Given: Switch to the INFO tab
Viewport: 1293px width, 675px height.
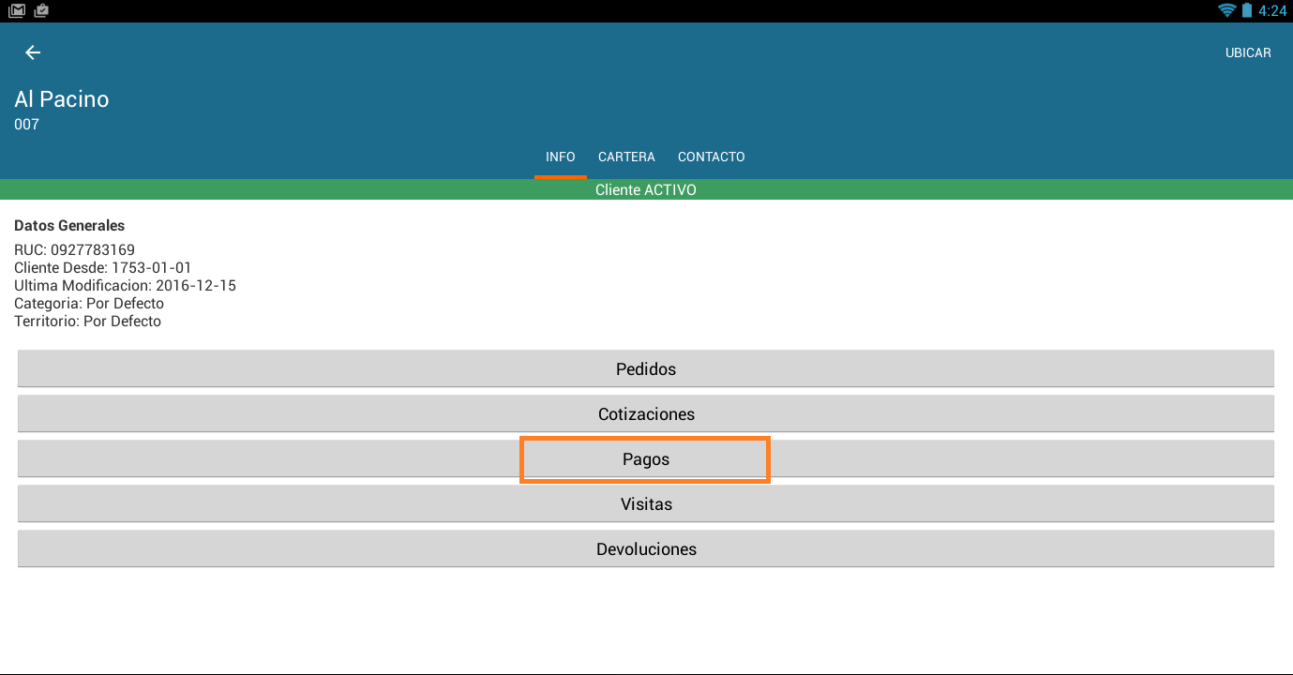Looking at the screenshot, I should coord(561,157).
